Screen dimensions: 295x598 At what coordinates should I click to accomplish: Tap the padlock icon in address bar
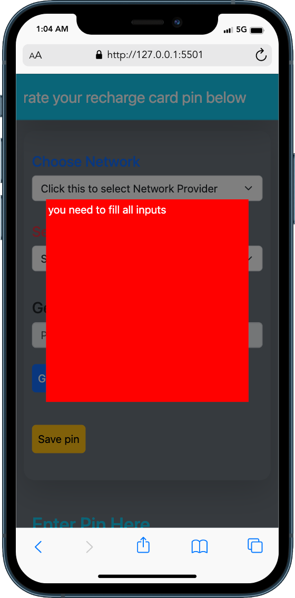(99, 55)
